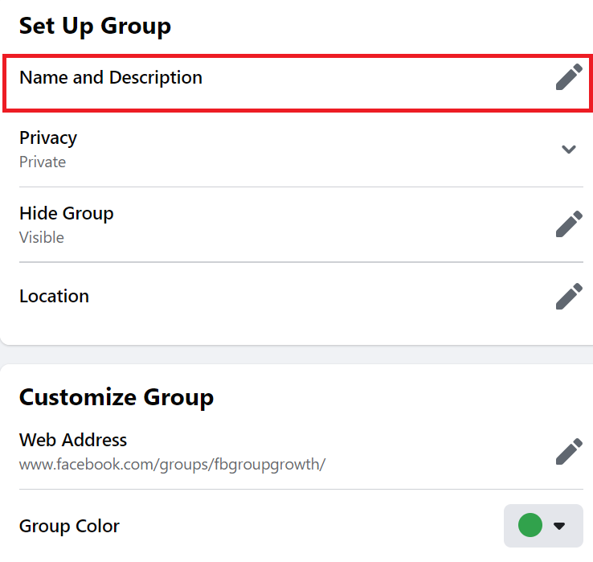593x562 pixels.
Task: Select the Name and Description row label
Action: pyautogui.click(x=111, y=78)
